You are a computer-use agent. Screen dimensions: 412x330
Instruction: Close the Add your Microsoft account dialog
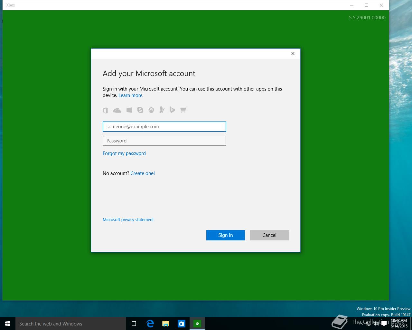pos(293,53)
